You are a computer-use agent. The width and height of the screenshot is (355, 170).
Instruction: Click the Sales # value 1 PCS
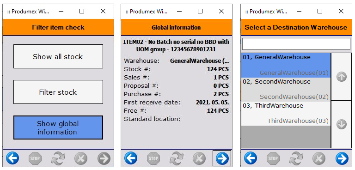click(221, 78)
